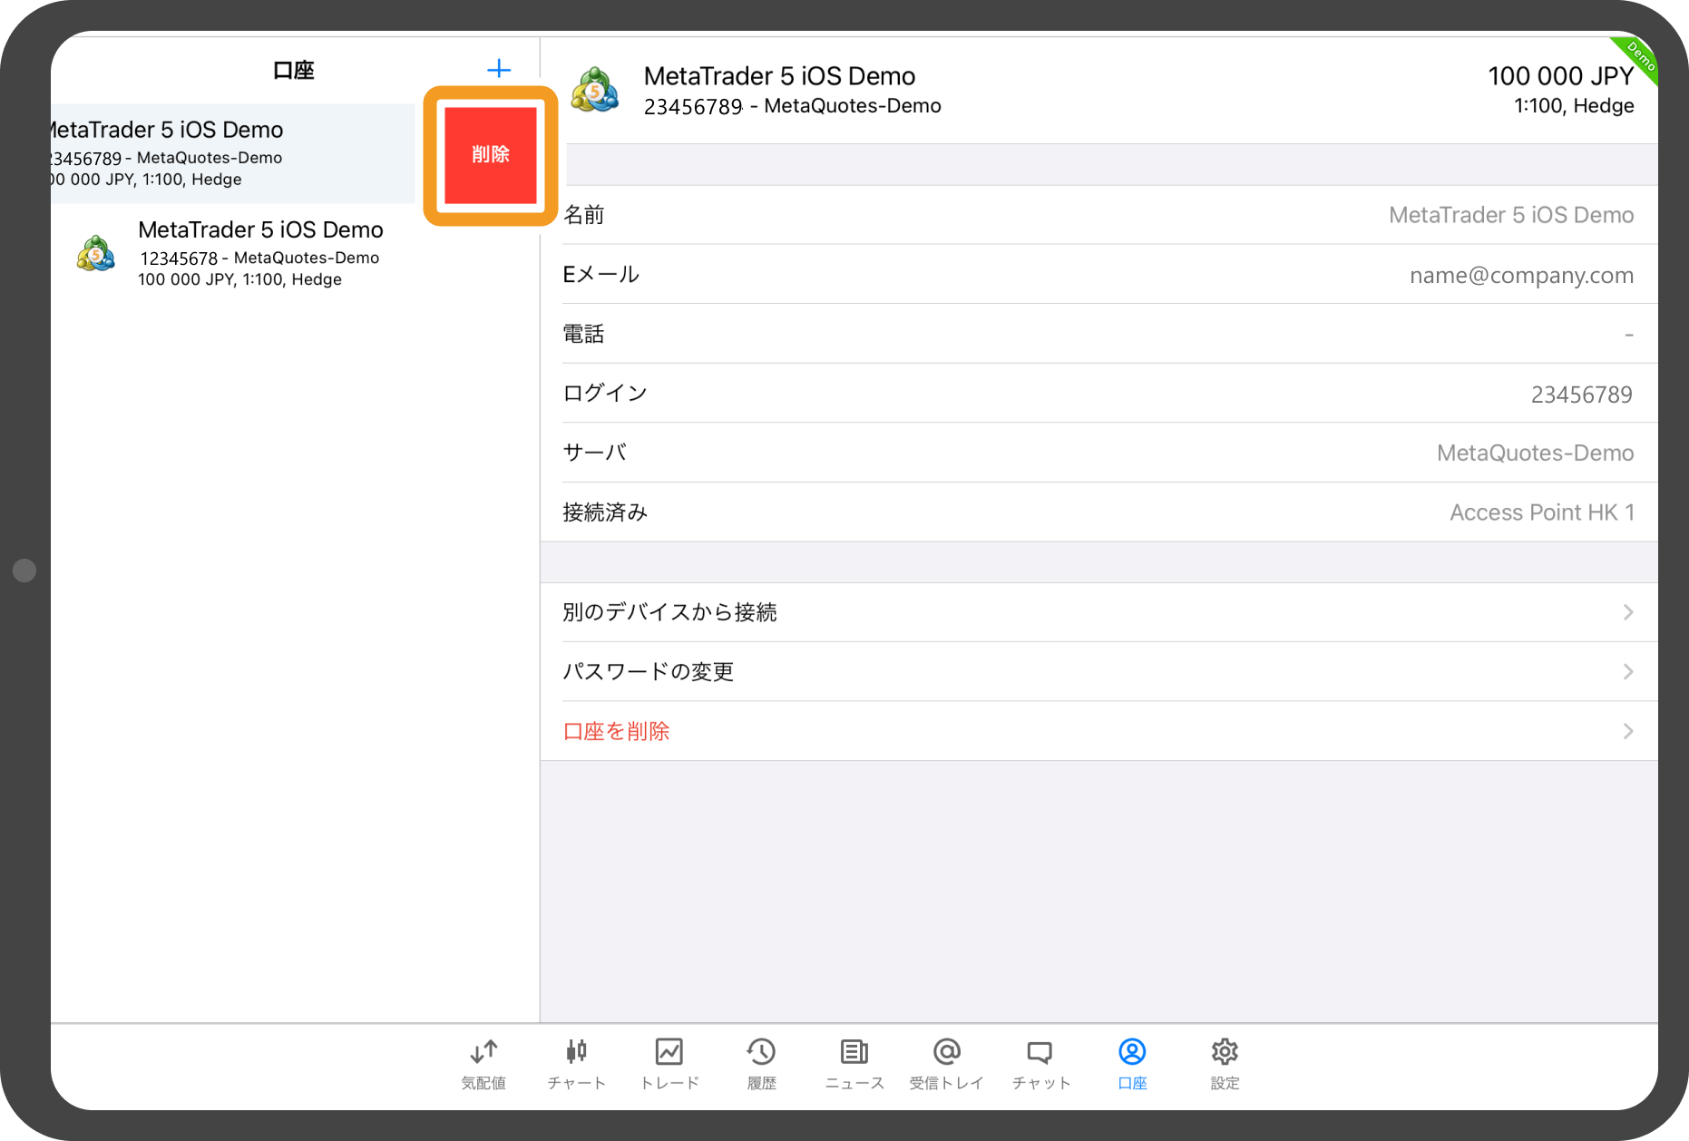Click the MetaTrader 5 logo beside account 12345678
This screenshot has width=1689, height=1141.
click(96, 253)
